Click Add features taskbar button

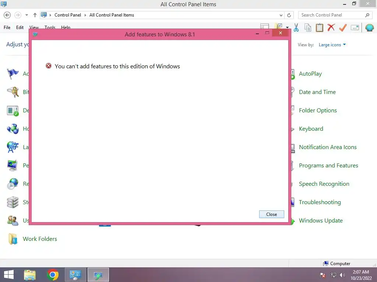98,275
